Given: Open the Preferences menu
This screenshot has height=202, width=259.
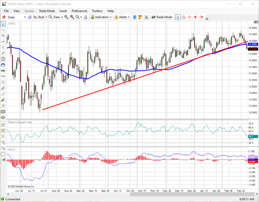Looking at the screenshot, I should coord(79,11).
